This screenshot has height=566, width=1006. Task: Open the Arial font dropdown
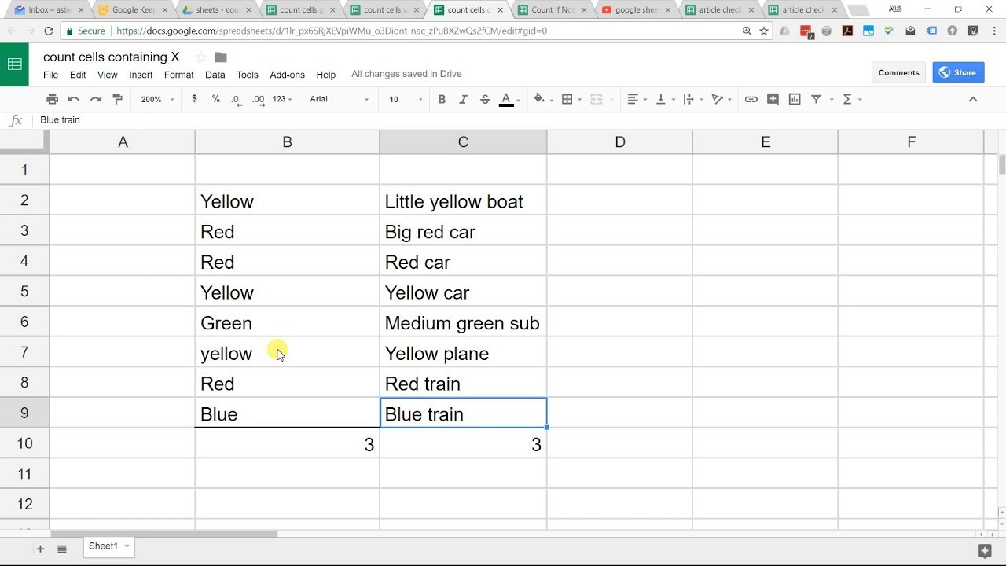339,99
